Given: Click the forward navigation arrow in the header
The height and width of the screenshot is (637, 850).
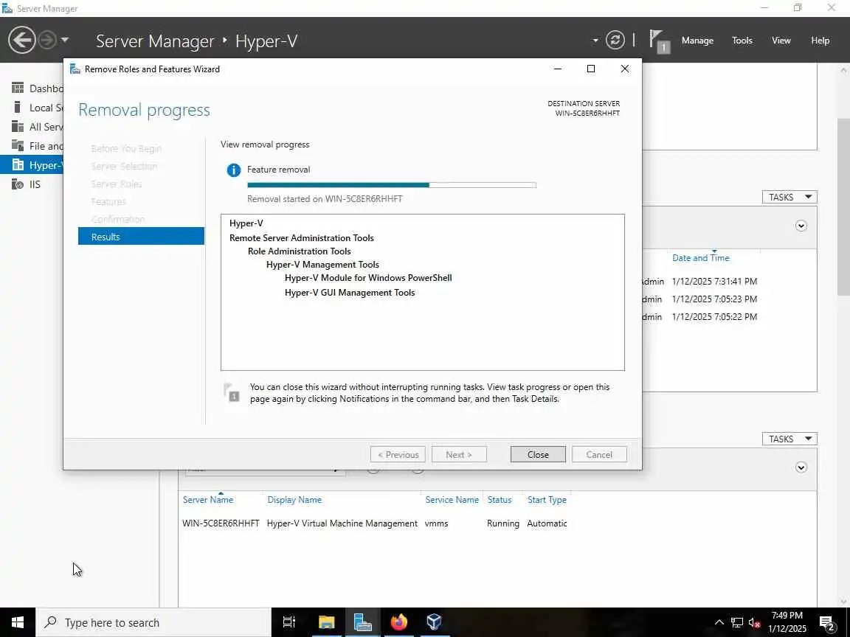Looking at the screenshot, I should point(48,40).
